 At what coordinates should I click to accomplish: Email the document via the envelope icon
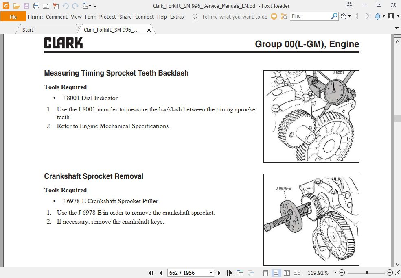click(46, 6)
